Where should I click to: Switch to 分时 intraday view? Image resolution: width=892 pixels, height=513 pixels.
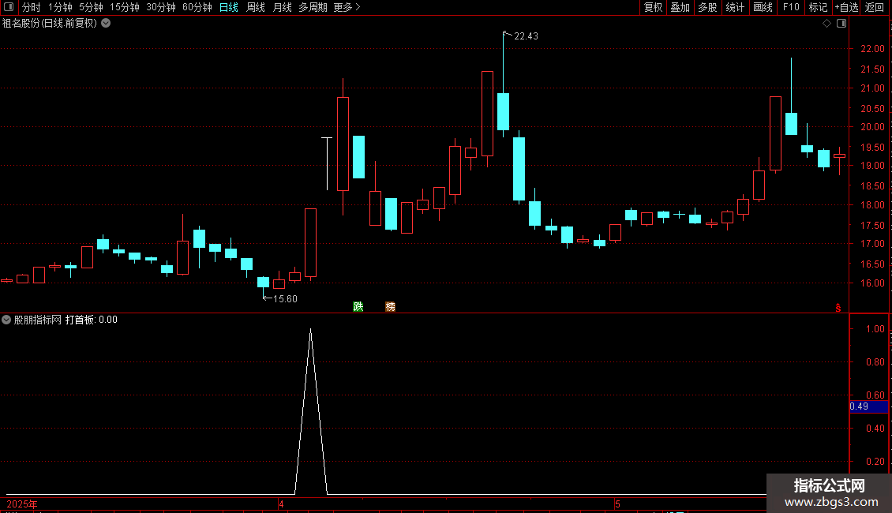(32, 7)
